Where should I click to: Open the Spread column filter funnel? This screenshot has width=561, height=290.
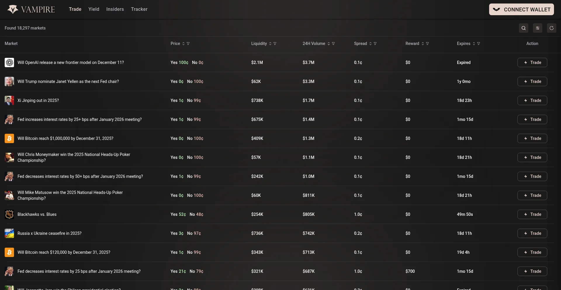click(375, 44)
